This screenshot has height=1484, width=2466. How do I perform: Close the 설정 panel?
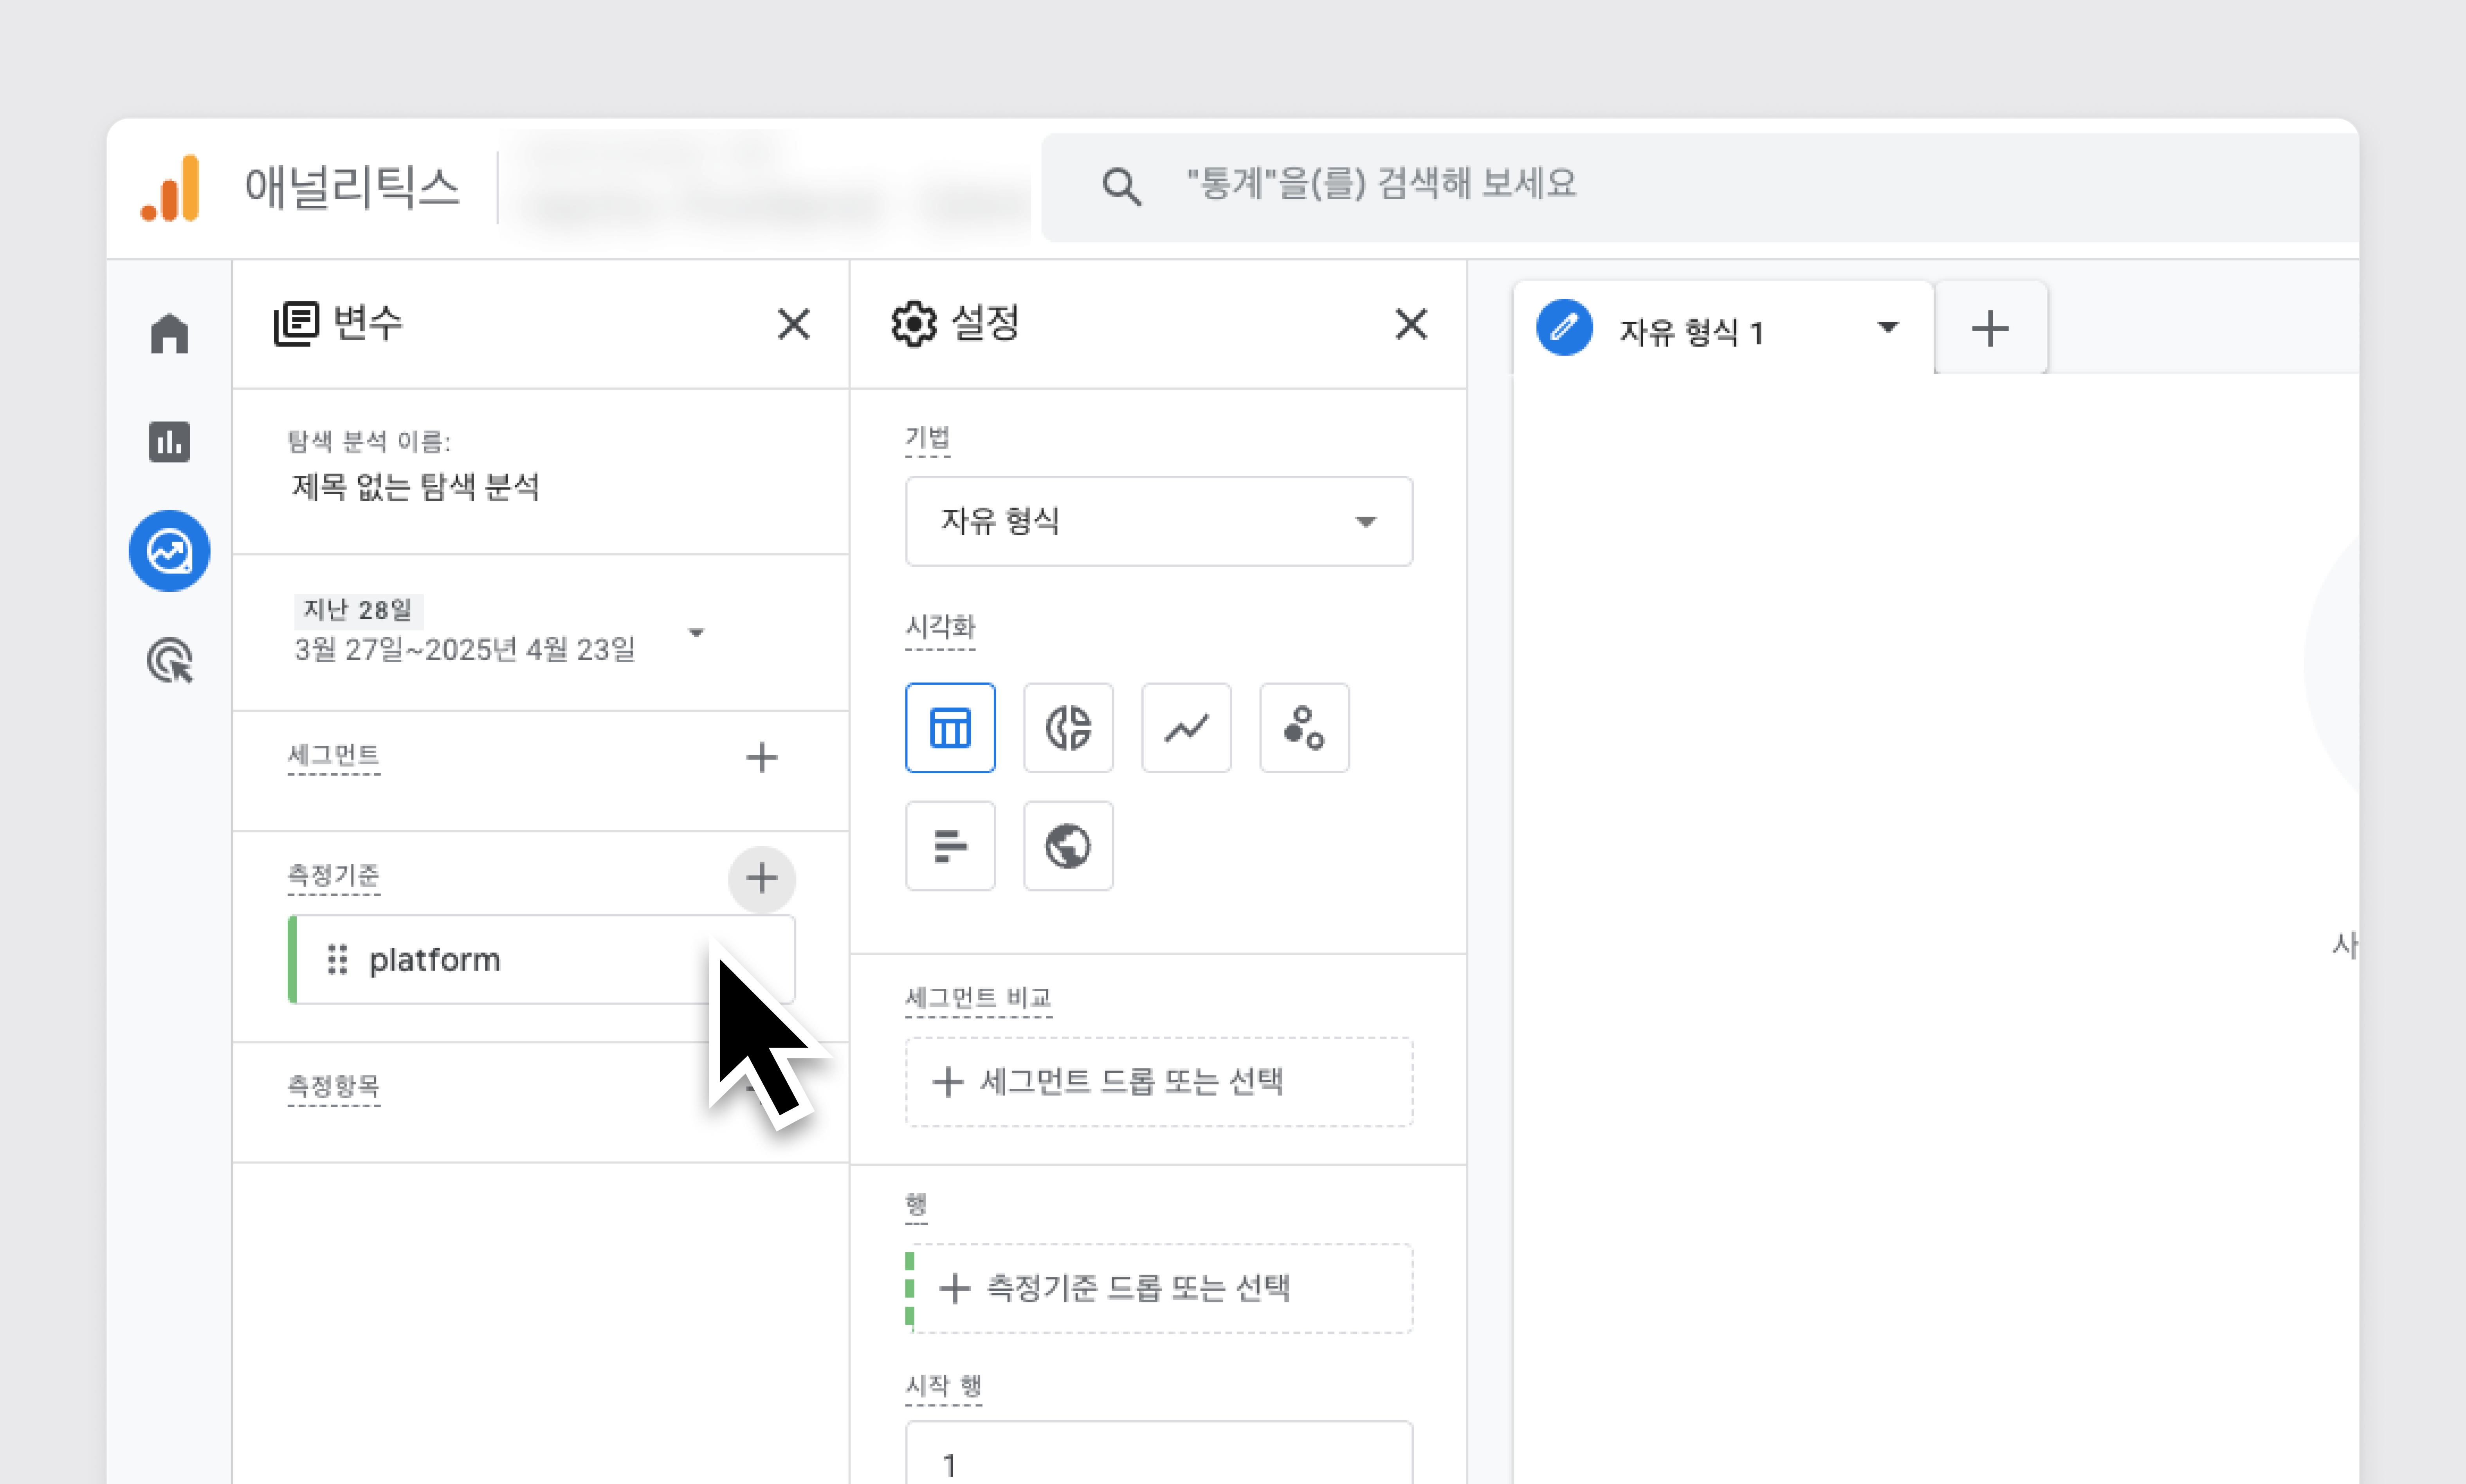[1411, 324]
